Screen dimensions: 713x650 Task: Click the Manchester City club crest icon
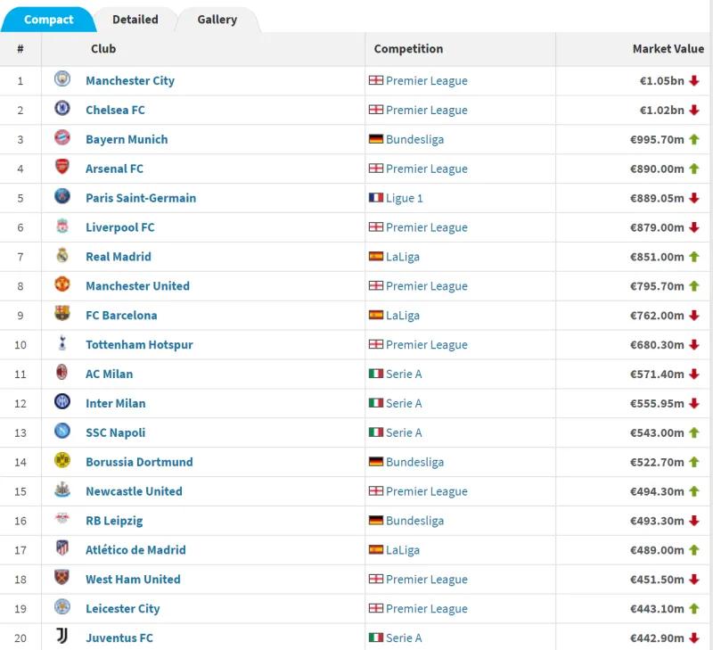[x=62, y=80]
